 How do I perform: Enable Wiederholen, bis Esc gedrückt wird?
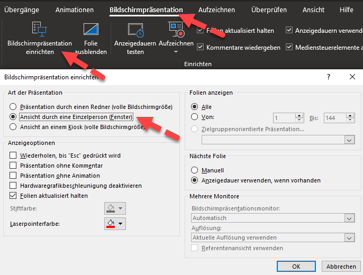point(13,155)
